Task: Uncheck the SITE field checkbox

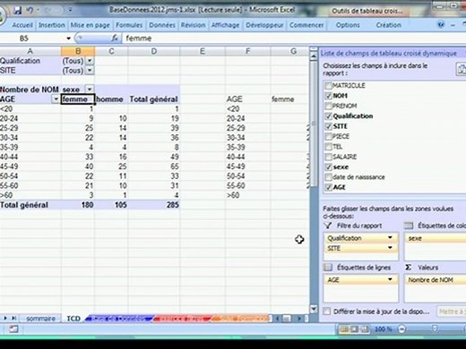Action: 328,126
